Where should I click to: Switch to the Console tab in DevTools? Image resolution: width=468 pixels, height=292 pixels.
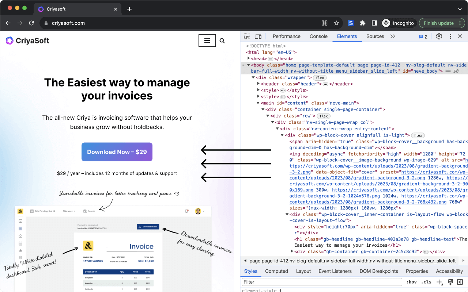pos(318,36)
